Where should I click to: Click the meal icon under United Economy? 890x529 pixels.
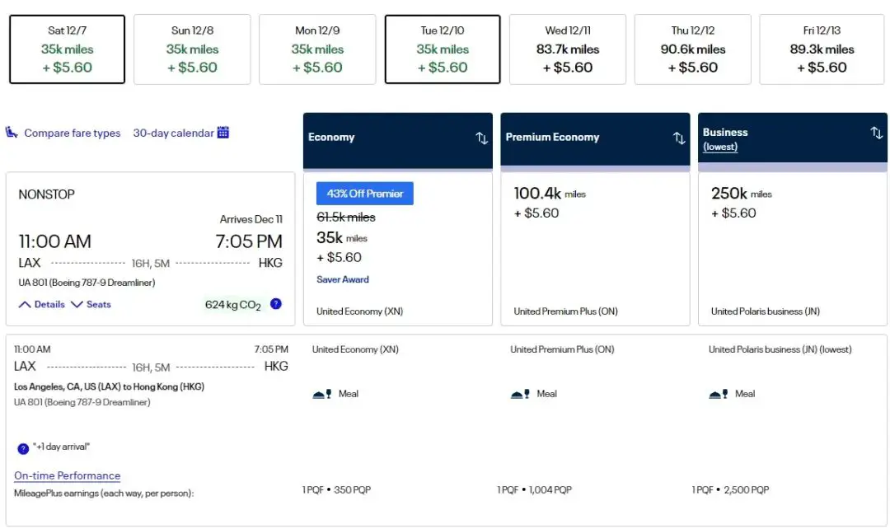pyautogui.click(x=322, y=394)
